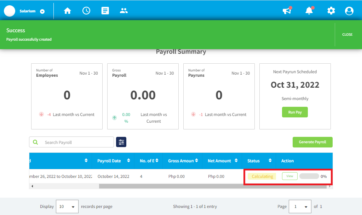Click the red down-arrow in Employees card
The image size is (362, 215).
[41, 114]
